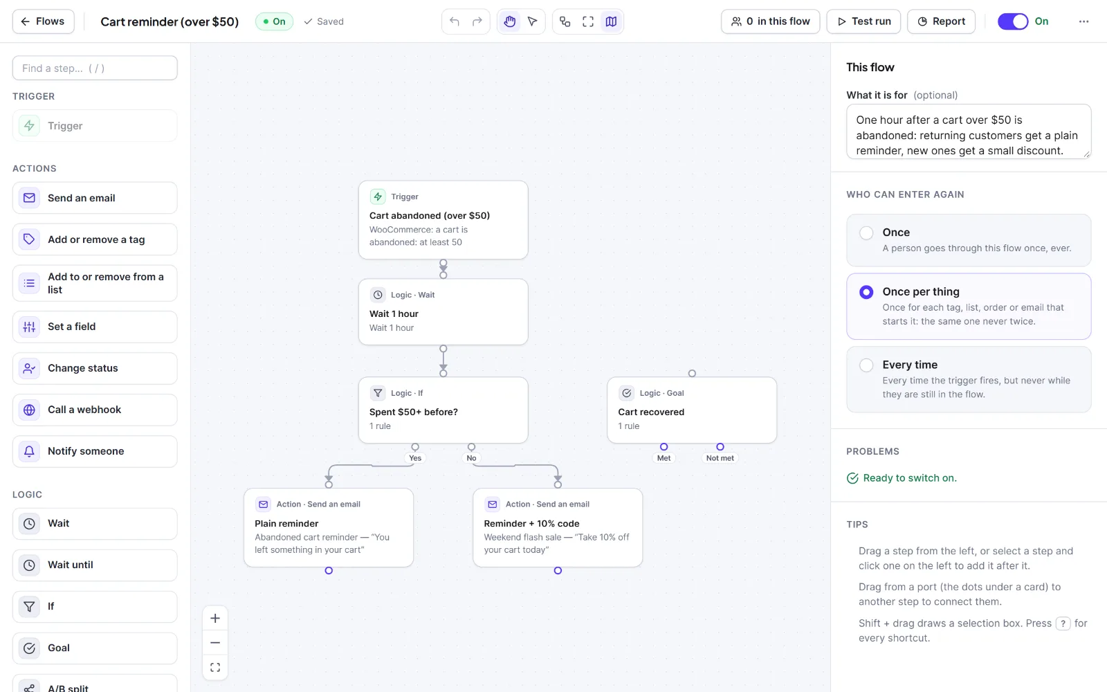Screen dimensions: 1107x692
Task: Click the auto-arrange layout icon
Action: 565,21
